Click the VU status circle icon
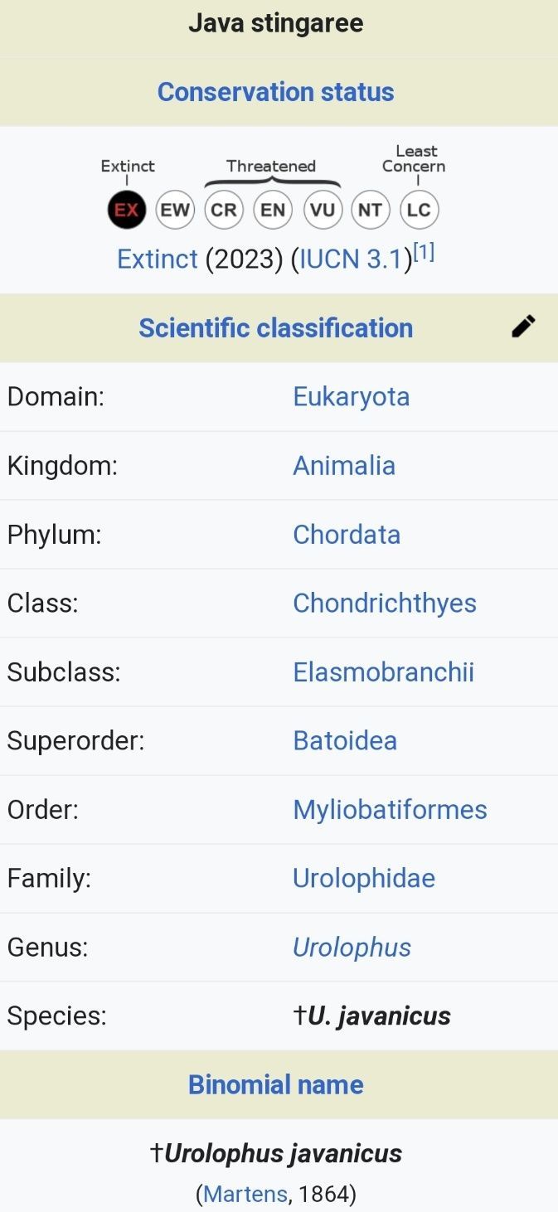Image resolution: width=558 pixels, height=1212 pixels. click(322, 210)
